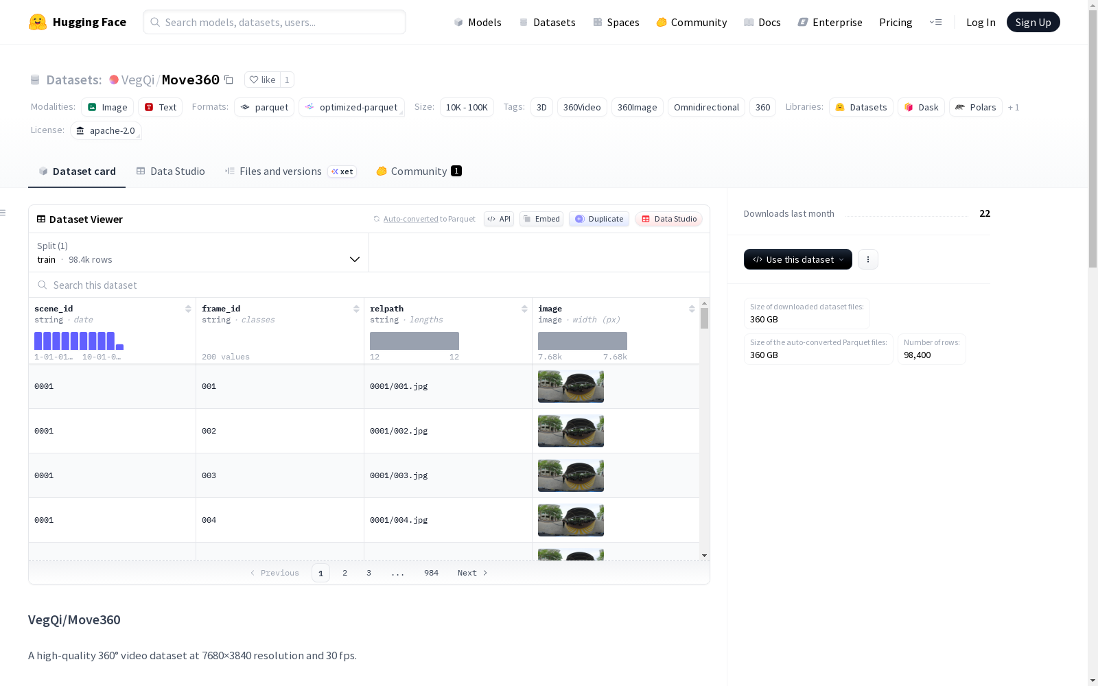Click the Text modality tag

pyautogui.click(x=161, y=107)
